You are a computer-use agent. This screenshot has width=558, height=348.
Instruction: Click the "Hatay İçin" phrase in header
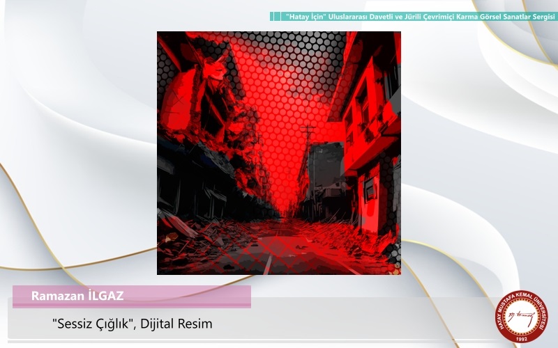point(304,16)
